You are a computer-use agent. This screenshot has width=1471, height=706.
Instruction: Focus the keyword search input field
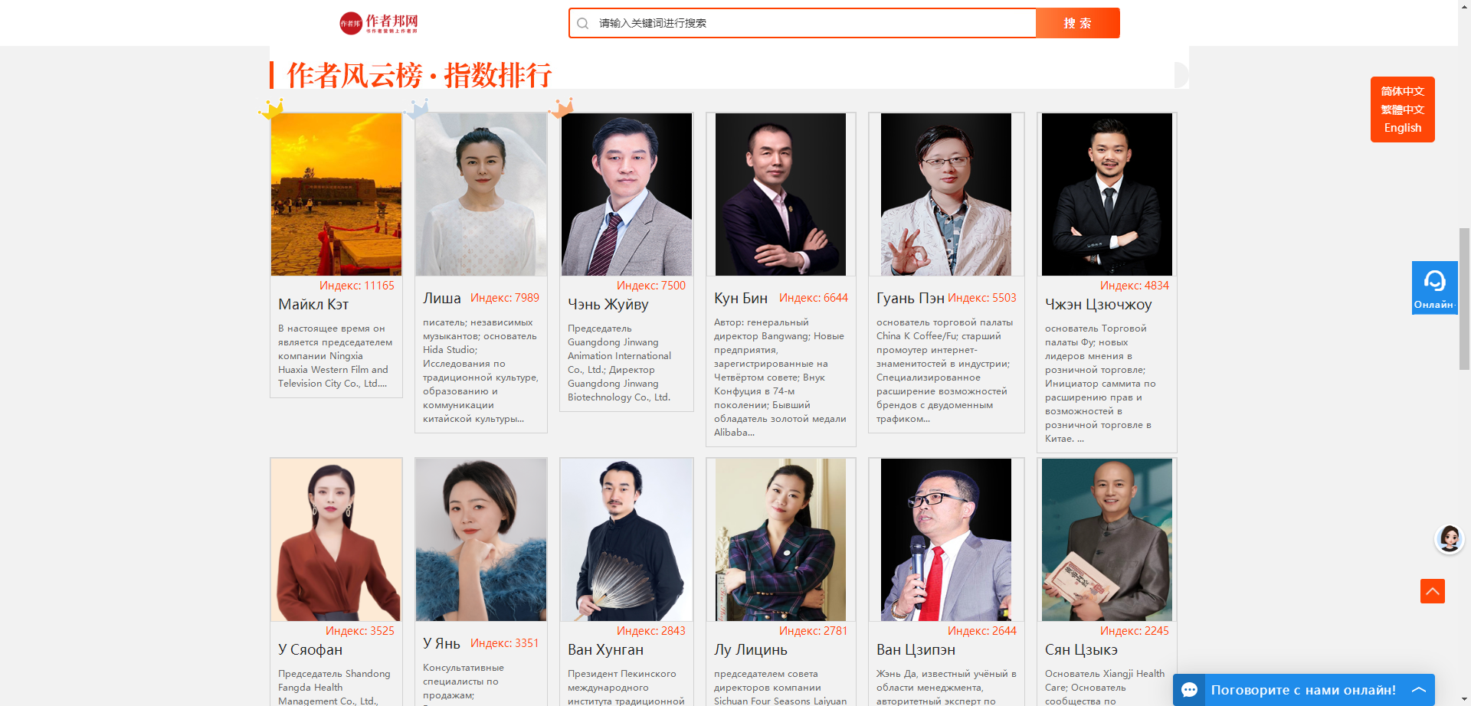(x=812, y=23)
